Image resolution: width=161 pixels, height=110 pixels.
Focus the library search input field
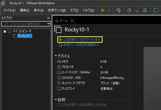coord(26,24)
